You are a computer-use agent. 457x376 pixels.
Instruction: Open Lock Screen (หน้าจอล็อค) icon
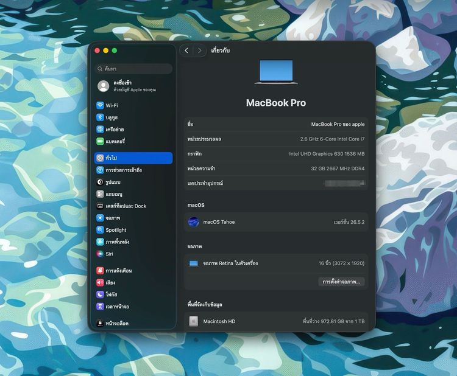[x=100, y=323]
